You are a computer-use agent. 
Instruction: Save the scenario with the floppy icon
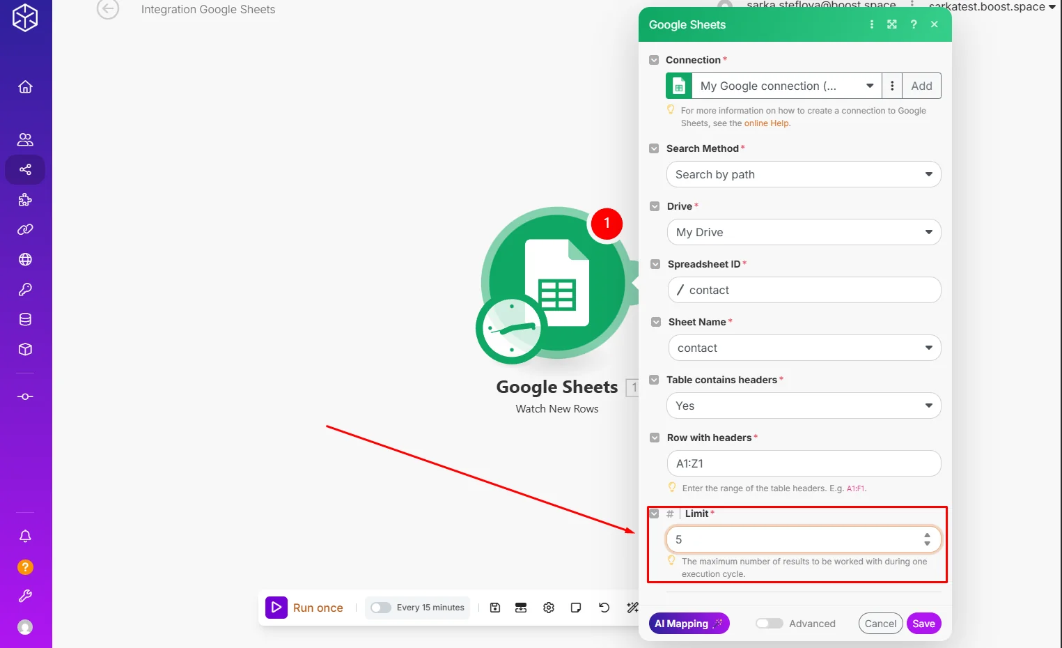(x=495, y=608)
